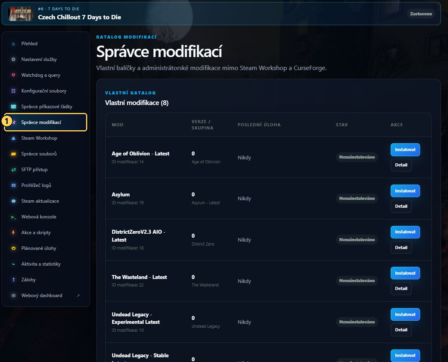This screenshot has width=448, height=362.
Task: Click the STAV column header
Action: [342, 125]
